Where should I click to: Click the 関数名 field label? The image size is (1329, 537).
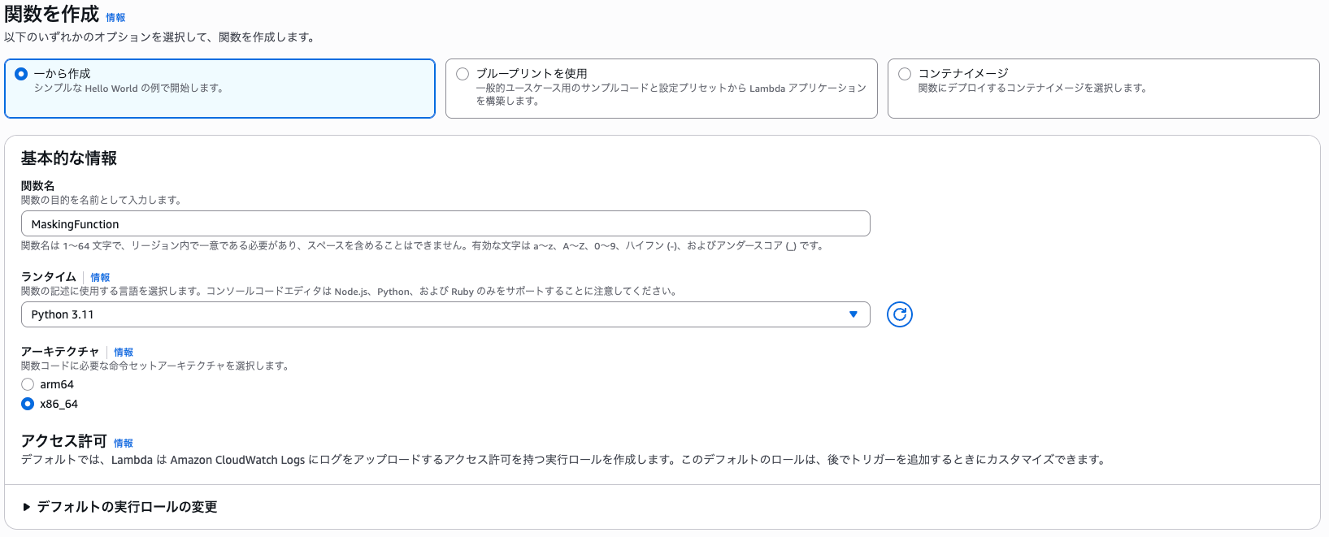38,186
